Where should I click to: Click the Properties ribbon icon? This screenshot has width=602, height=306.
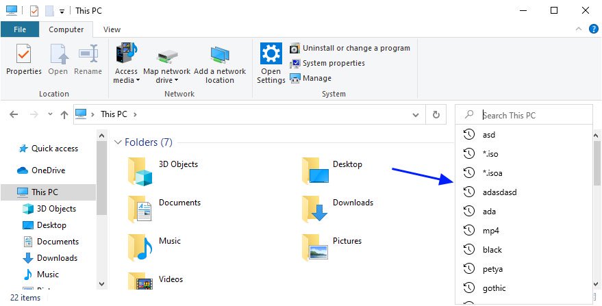click(23, 54)
